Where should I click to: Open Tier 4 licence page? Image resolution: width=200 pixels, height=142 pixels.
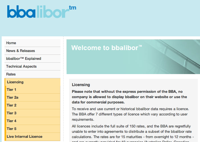[x=32, y=121]
